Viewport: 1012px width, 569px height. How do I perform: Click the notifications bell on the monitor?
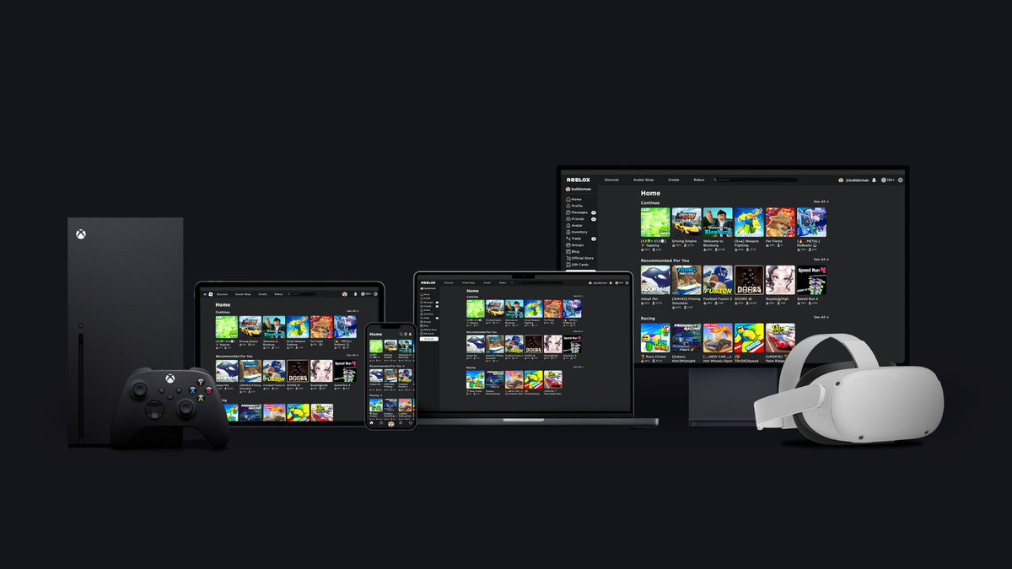tap(874, 180)
